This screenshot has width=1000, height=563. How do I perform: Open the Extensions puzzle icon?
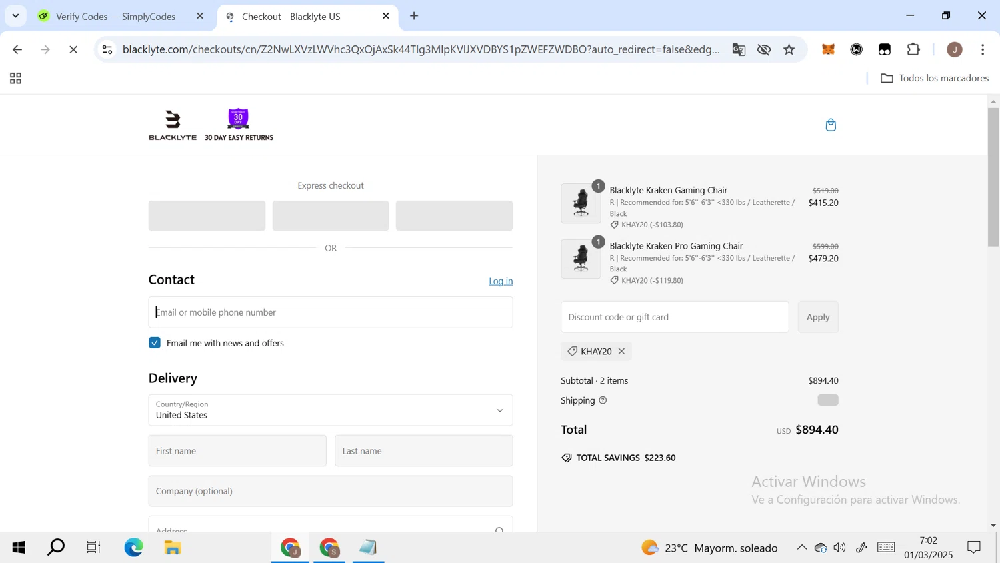coord(913,49)
